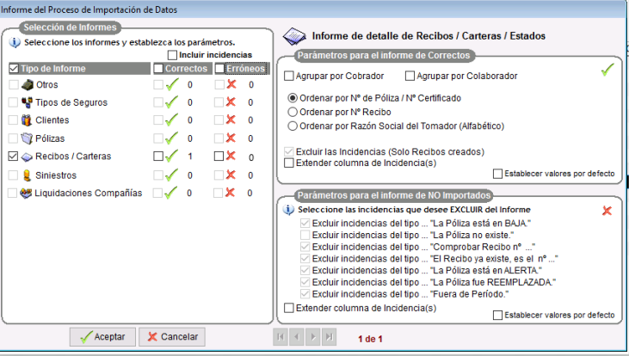Image resolution: width=629 pixels, height=356 pixels.
Task: Click the Pólizas document icon
Action: [x=27, y=138]
